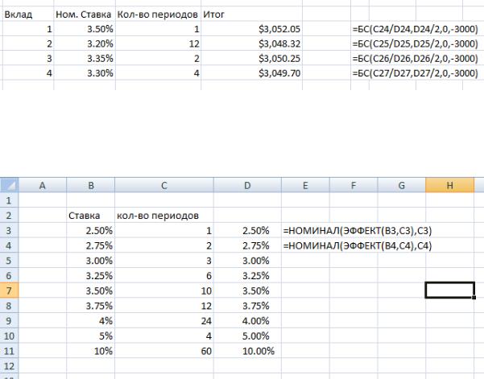Click cell B10 with 5%
Screen dimensions: 484x379
tap(90, 336)
